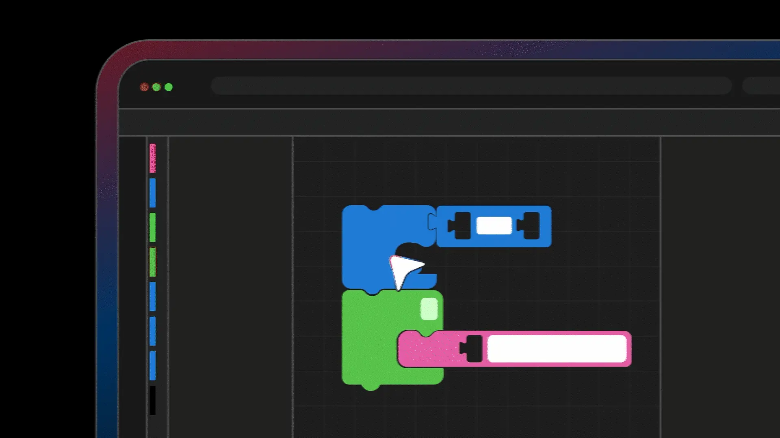
Task: Click white input field on pink block
Action: coord(557,349)
